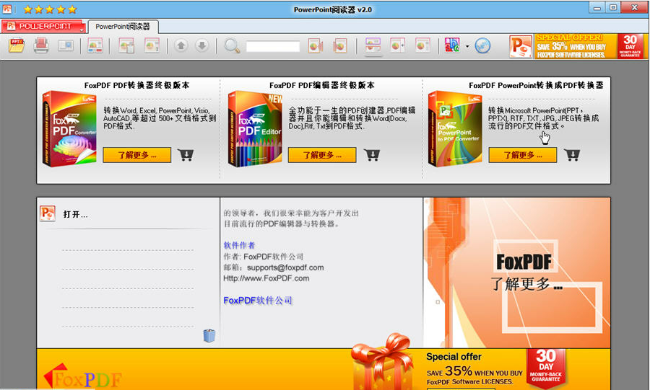The height and width of the screenshot is (390, 650).
Task: Click the 作者: FoxPDF软件公司 text
Action: click(x=263, y=257)
